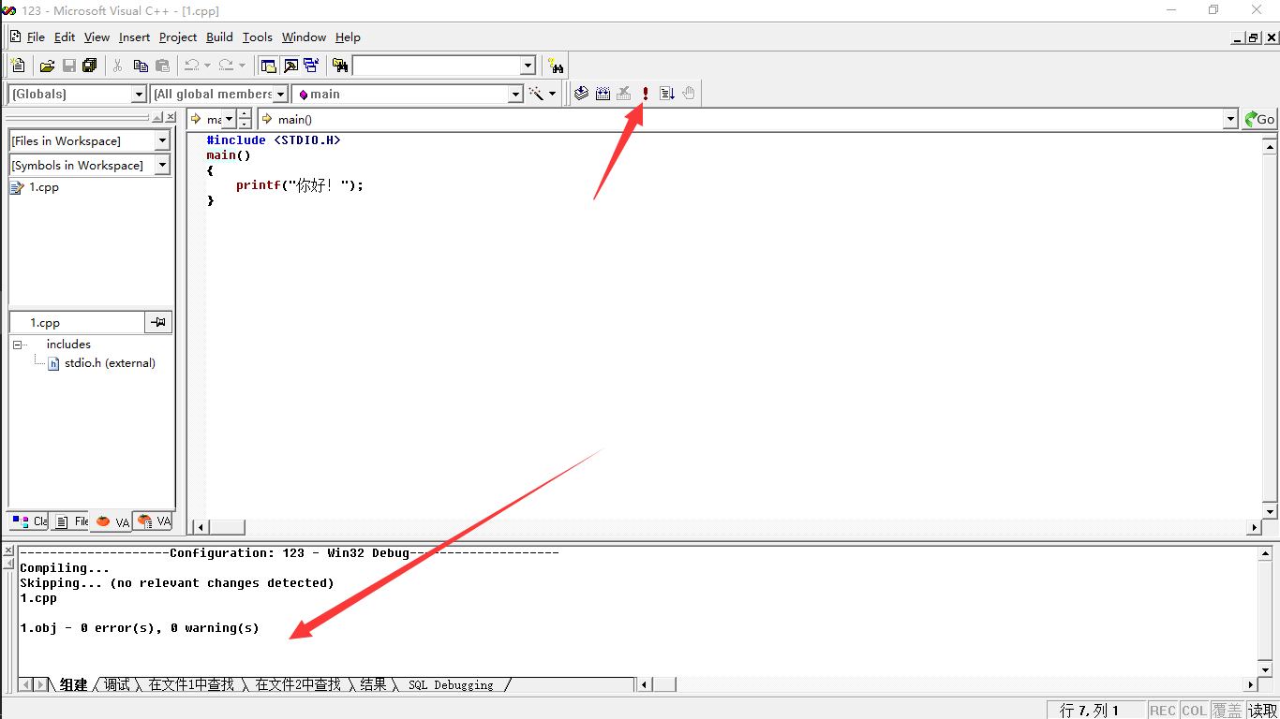Click the WizardBar action wand icon
This screenshot has height=719, width=1280.
pyautogui.click(x=536, y=94)
